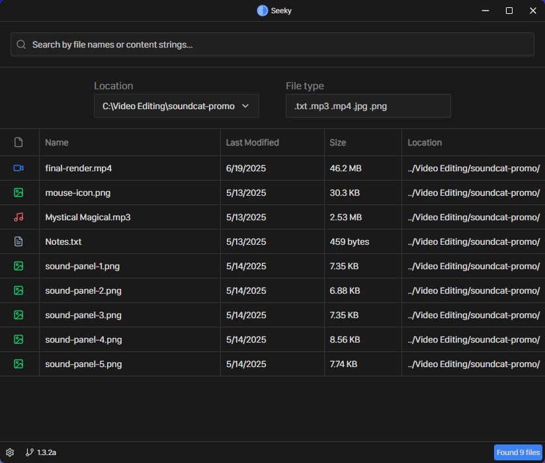Click the image icon beside sound-panel-1.png
Viewport: 545px width, 463px height.
tap(19, 267)
